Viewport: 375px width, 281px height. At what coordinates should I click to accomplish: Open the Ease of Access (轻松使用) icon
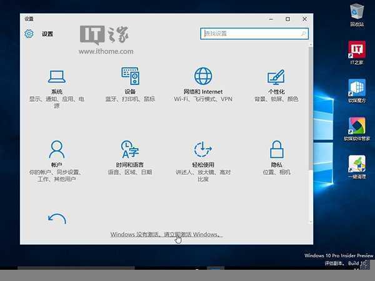point(202,149)
